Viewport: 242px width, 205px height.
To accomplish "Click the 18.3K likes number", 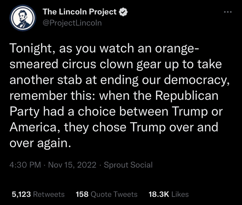I will tap(158, 194).
